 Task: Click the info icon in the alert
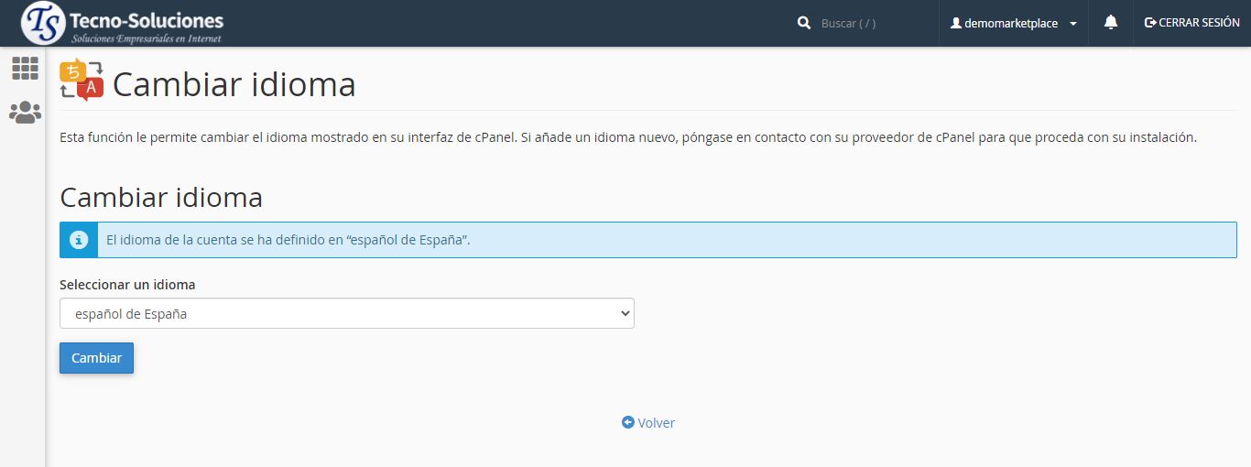79,240
